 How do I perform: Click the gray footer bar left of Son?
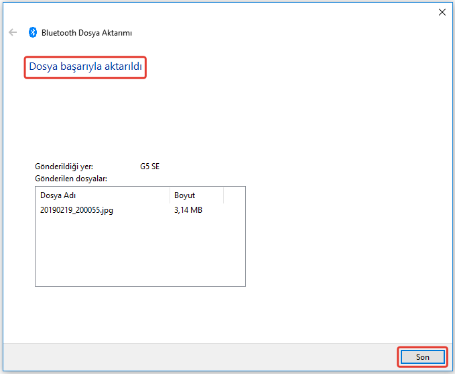pyautogui.click(x=201, y=357)
